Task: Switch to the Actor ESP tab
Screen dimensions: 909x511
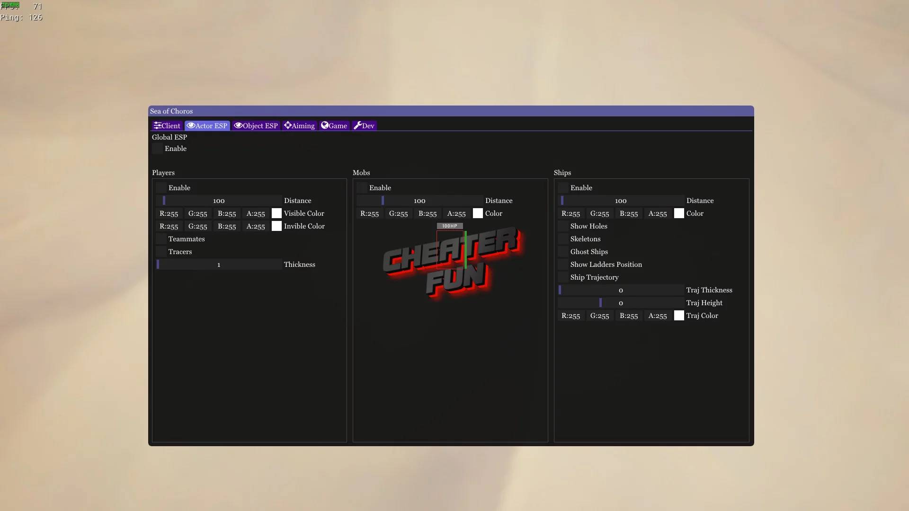Action: tap(206, 125)
